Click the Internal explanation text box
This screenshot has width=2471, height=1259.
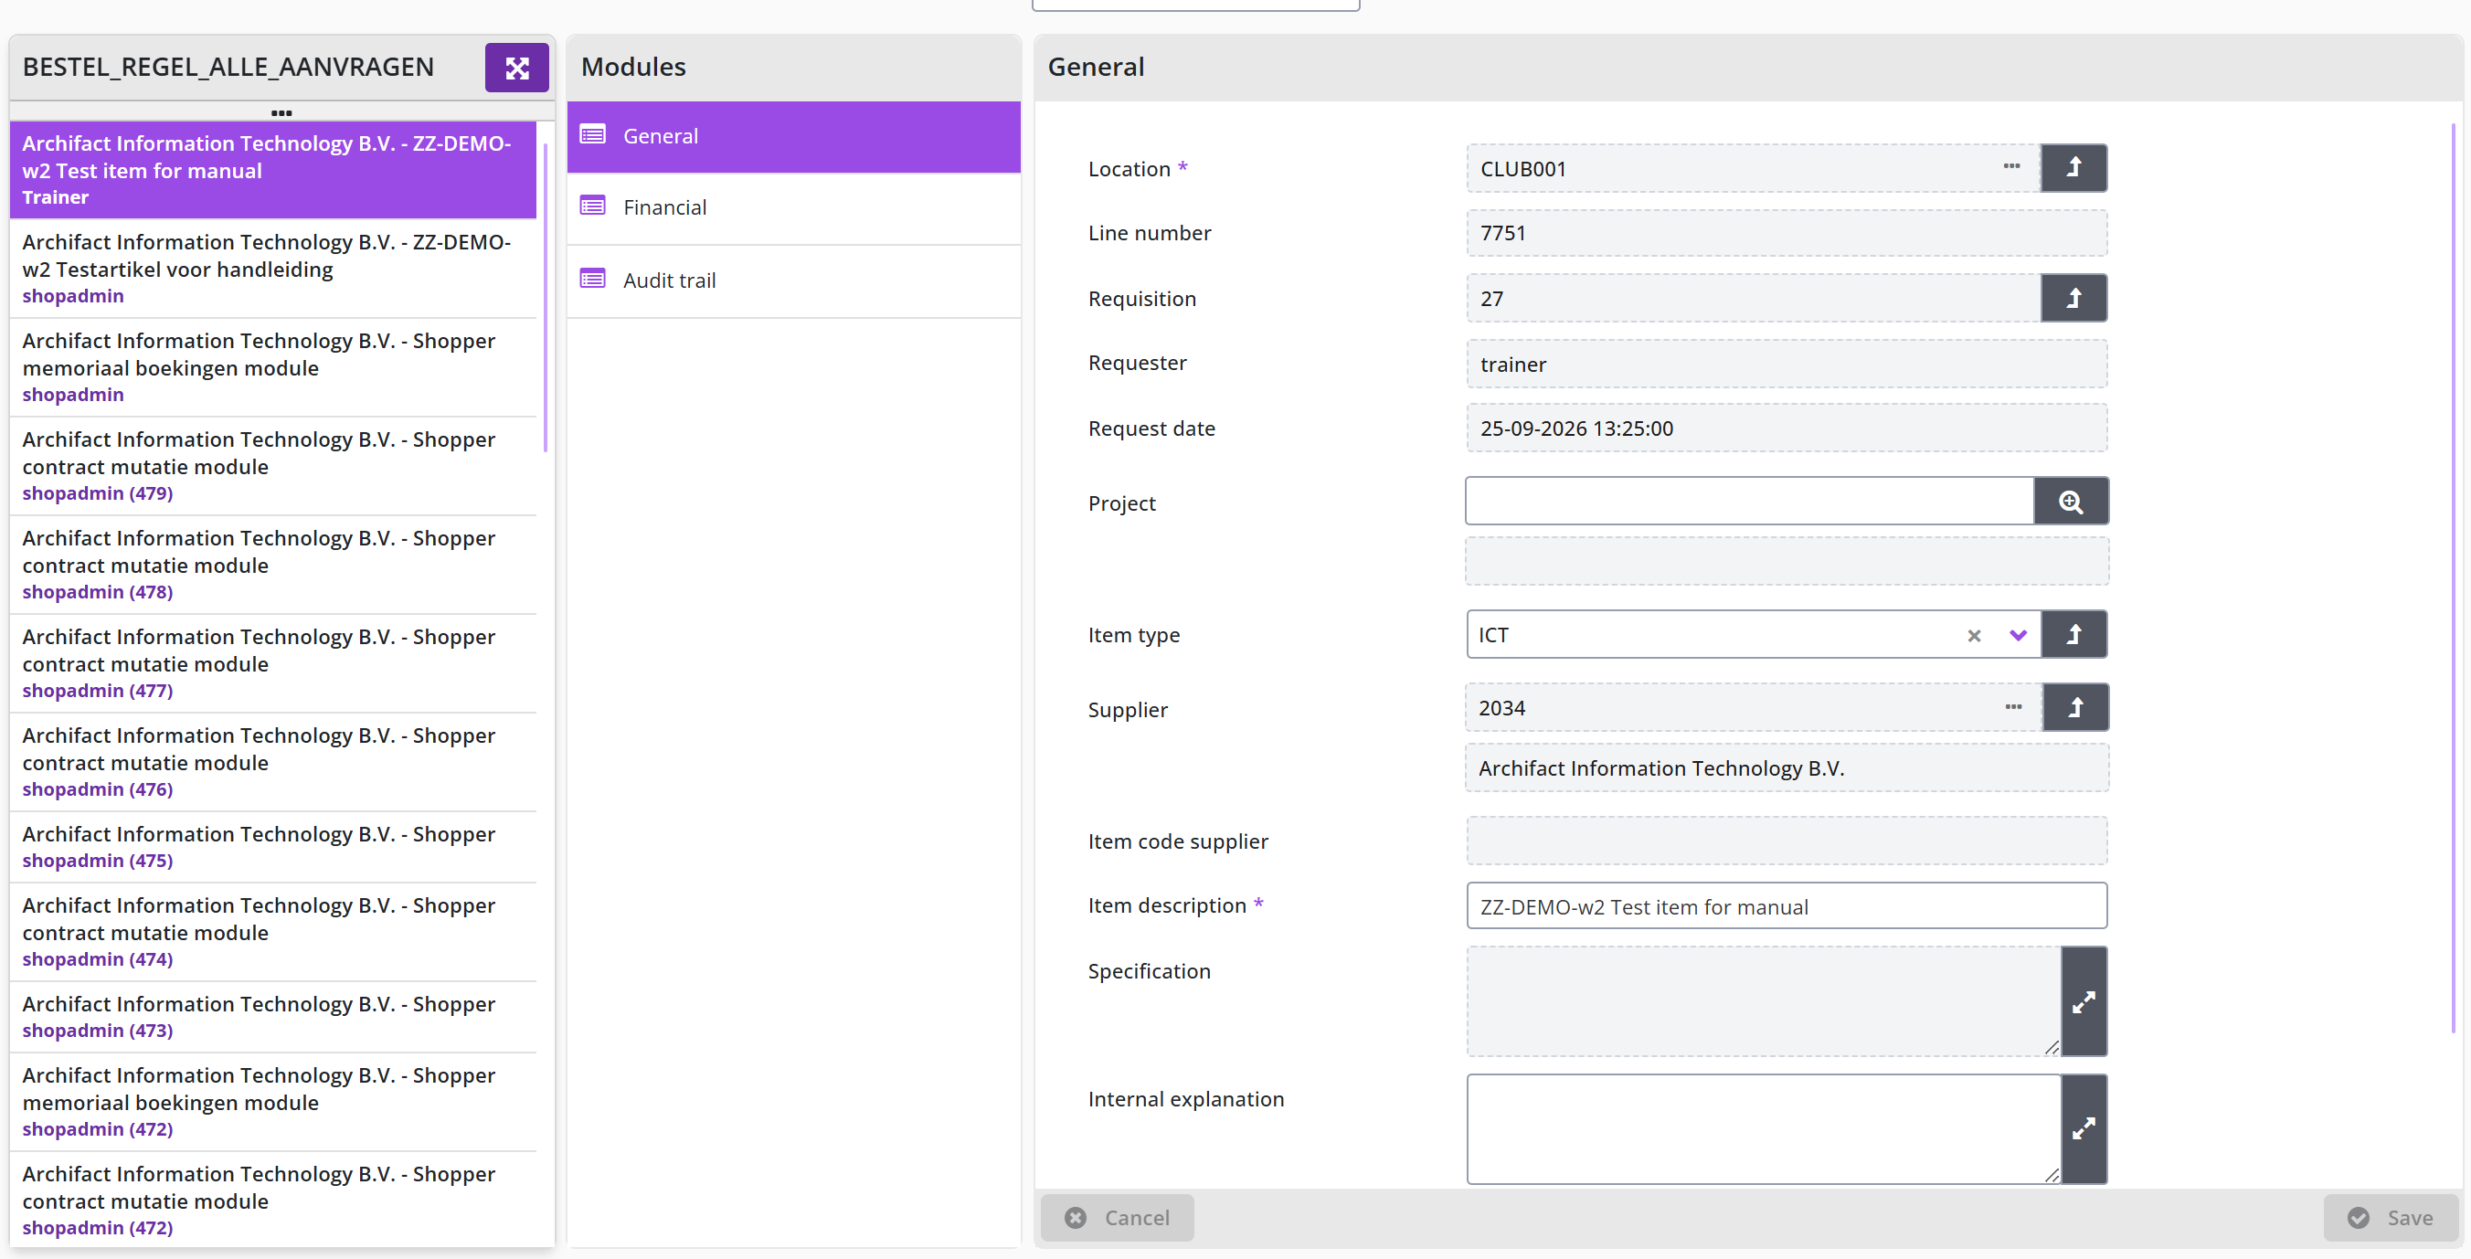tap(1763, 1128)
